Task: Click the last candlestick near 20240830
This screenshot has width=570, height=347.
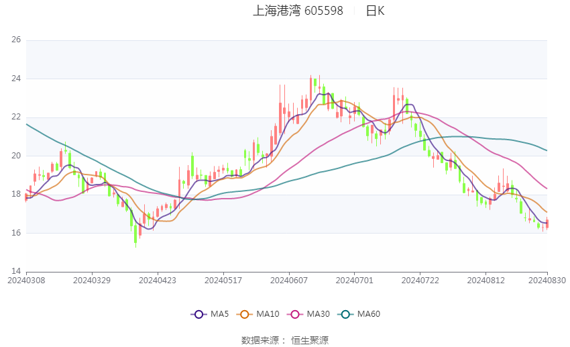Action: tap(547, 224)
